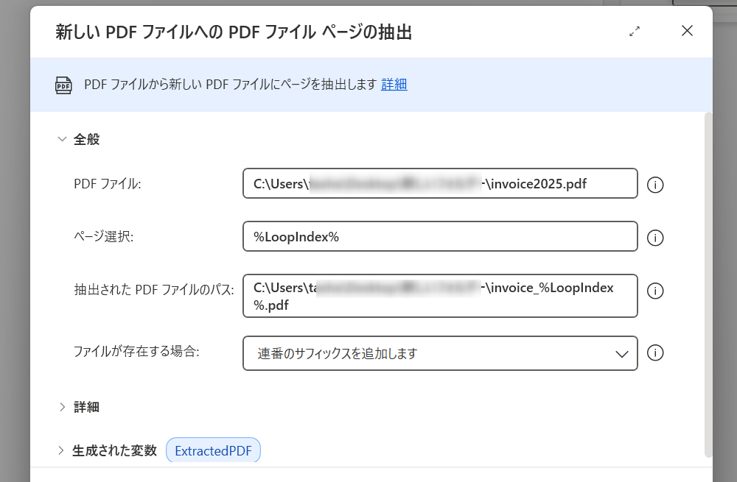Open the 連番のサフィックスを追加します dropdown

[x=440, y=353]
